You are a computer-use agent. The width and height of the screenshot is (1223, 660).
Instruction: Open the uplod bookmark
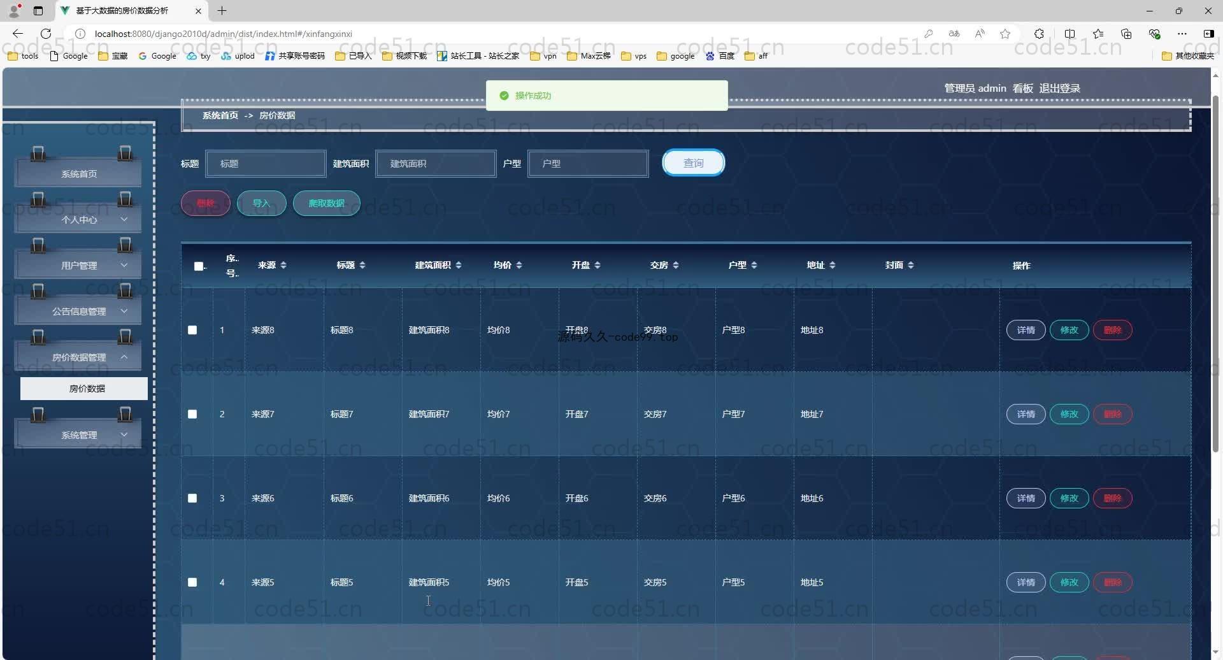pos(238,56)
